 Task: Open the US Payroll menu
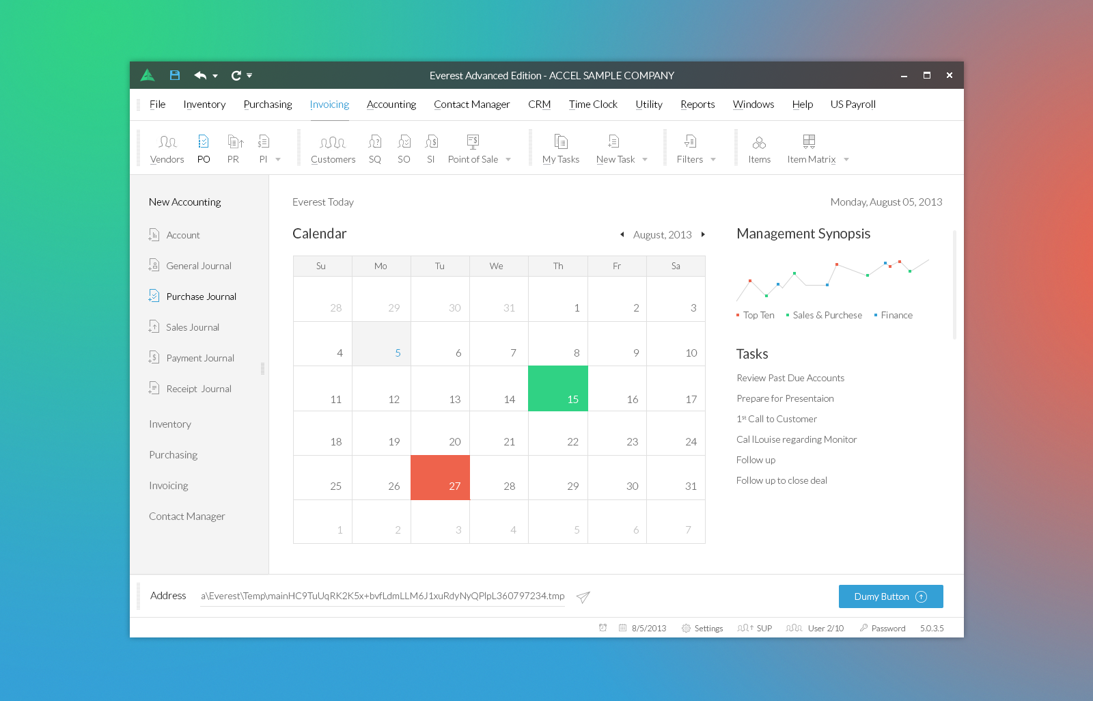pyautogui.click(x=853, y=105)
